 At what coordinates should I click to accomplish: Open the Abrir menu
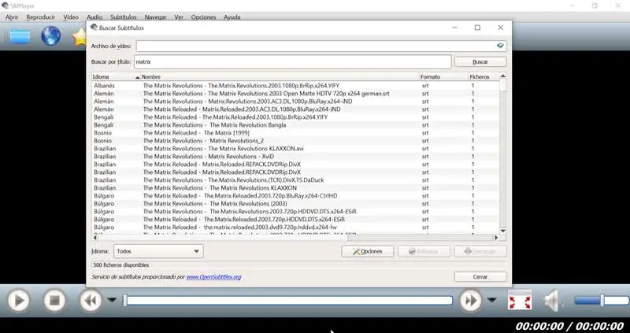coord(12,17)
